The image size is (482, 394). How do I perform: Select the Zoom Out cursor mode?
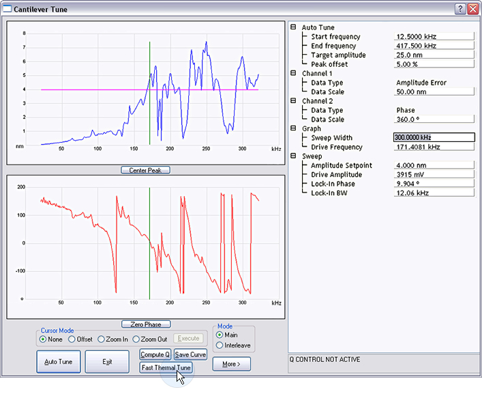click(x=136, y=339)
